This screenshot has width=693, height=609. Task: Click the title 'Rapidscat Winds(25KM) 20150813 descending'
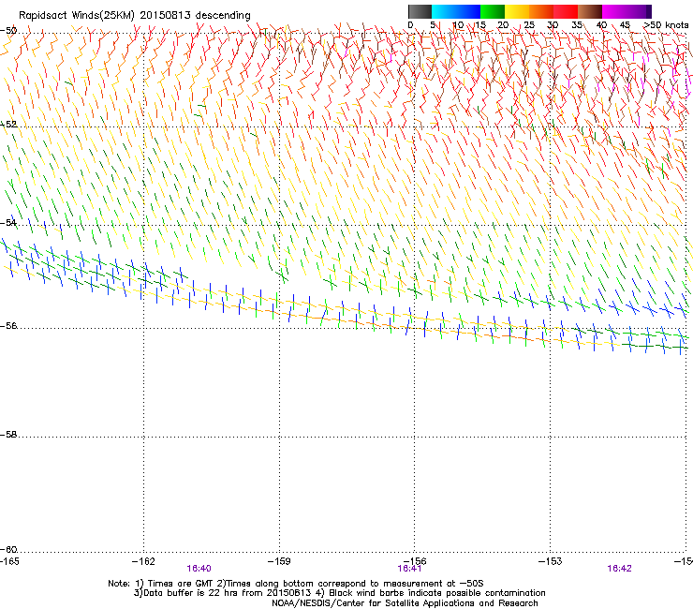[134, 16]
